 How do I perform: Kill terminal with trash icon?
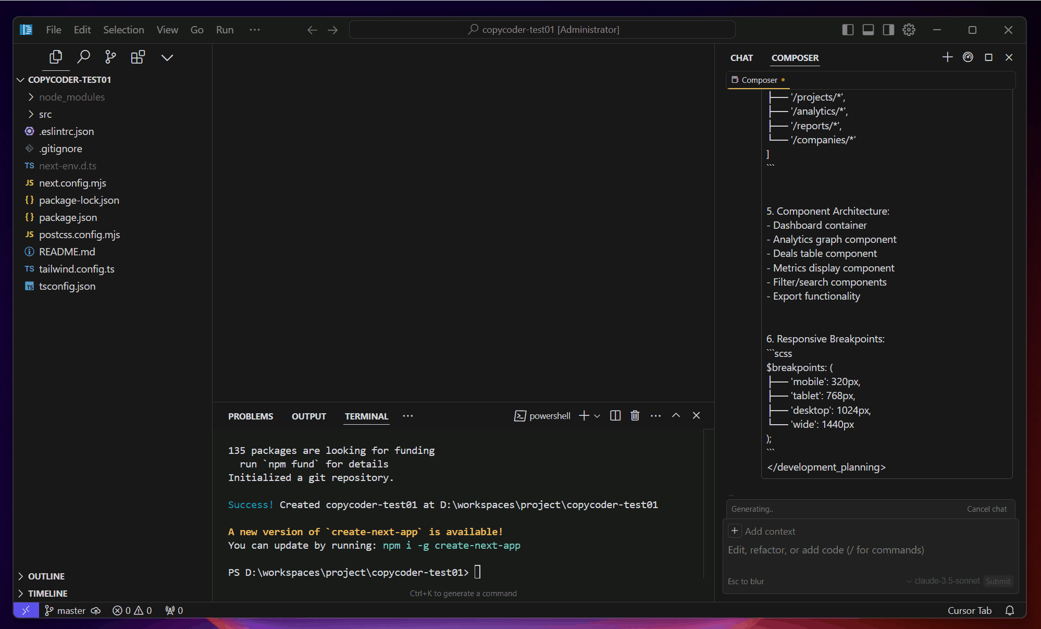click(635, 415)
